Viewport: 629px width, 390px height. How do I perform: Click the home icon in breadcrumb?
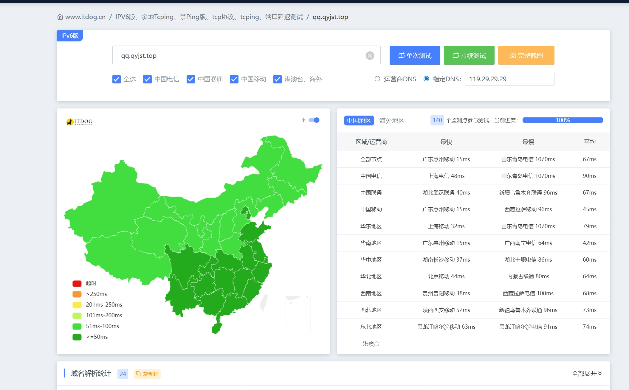coord(60,17)
